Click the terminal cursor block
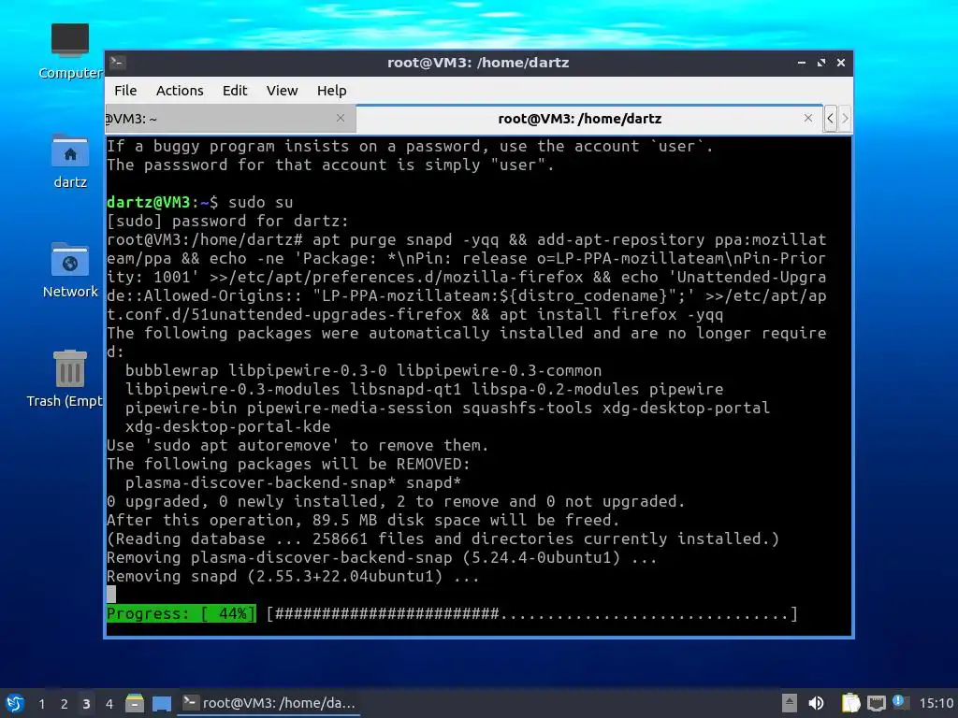The width and height of the screenshot is (958, 718). click(111, 594)
